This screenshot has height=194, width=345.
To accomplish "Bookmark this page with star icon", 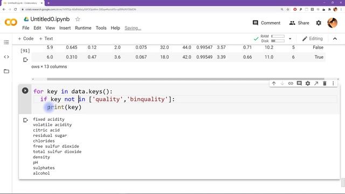I will click(x=288, y=10).
